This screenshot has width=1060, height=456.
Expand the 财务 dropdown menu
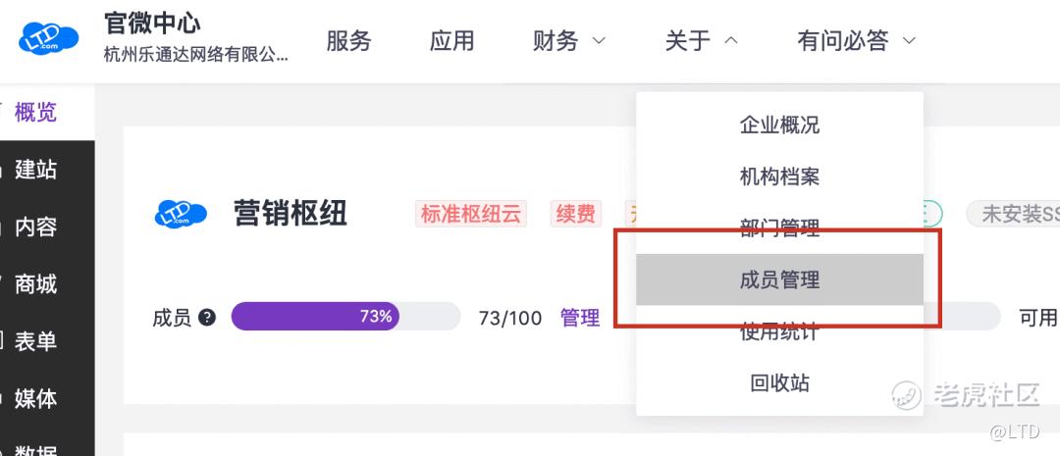pyautogui.click(x=569, y=41)
